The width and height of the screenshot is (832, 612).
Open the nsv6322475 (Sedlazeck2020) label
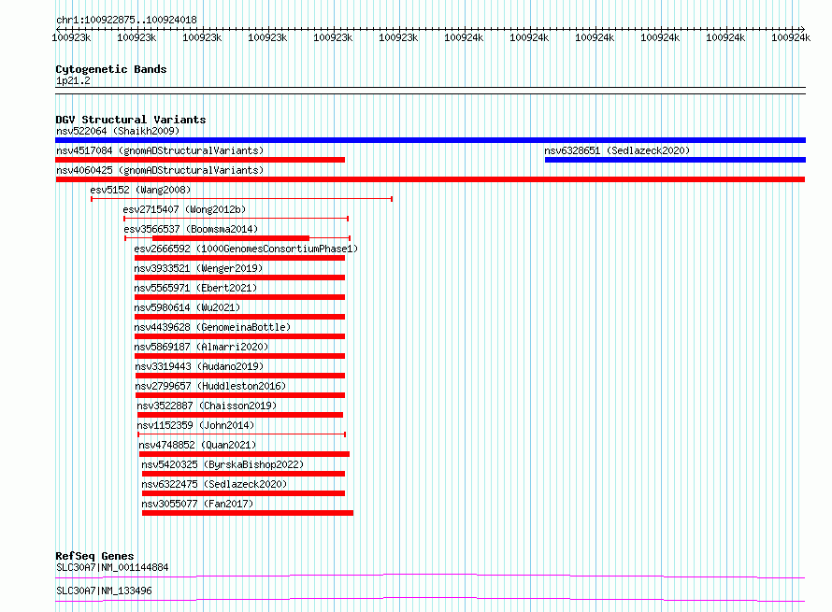click(x=214, y=484)
